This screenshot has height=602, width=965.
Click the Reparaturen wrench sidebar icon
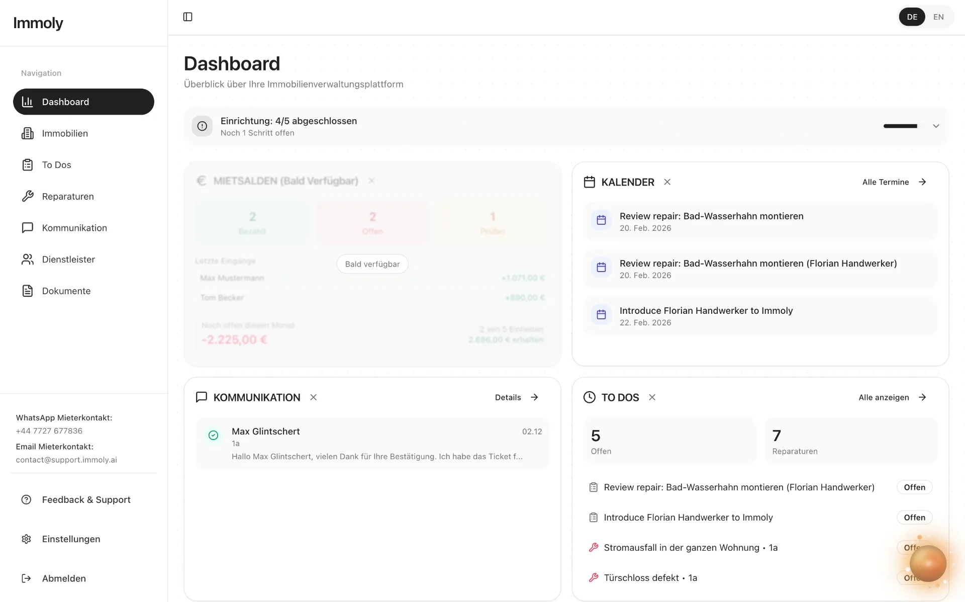(28, 196)
